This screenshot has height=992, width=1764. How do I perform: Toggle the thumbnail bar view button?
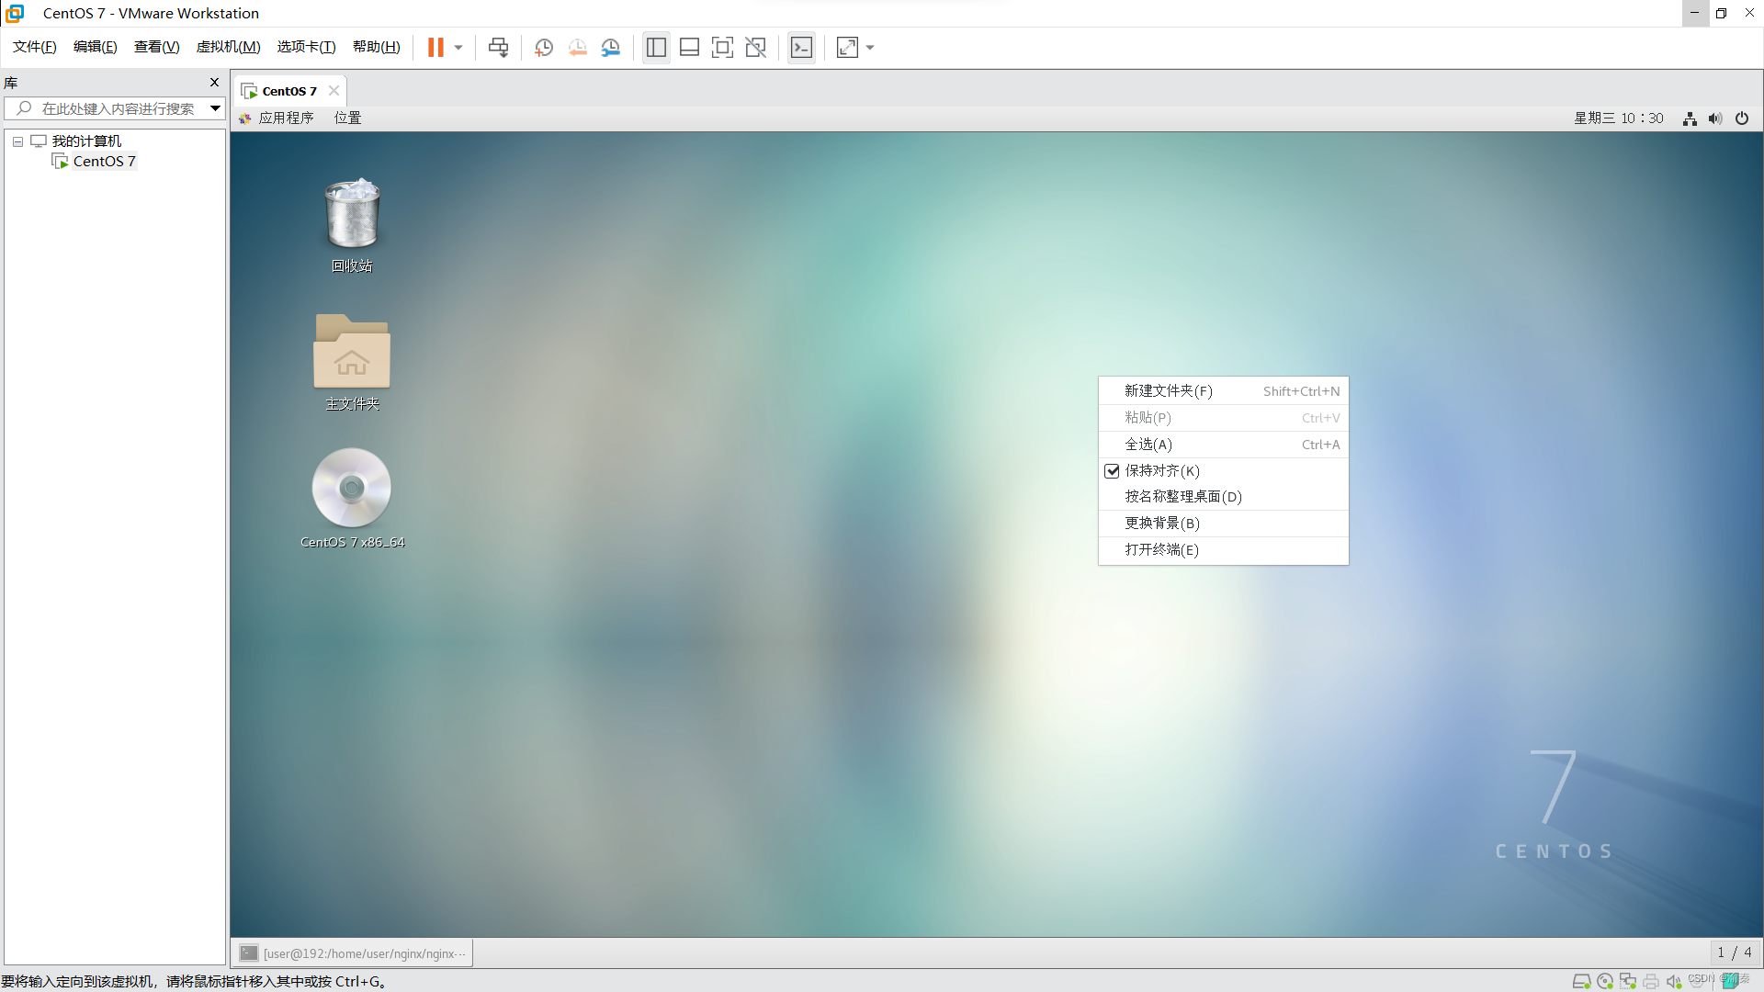click(689, 48)
